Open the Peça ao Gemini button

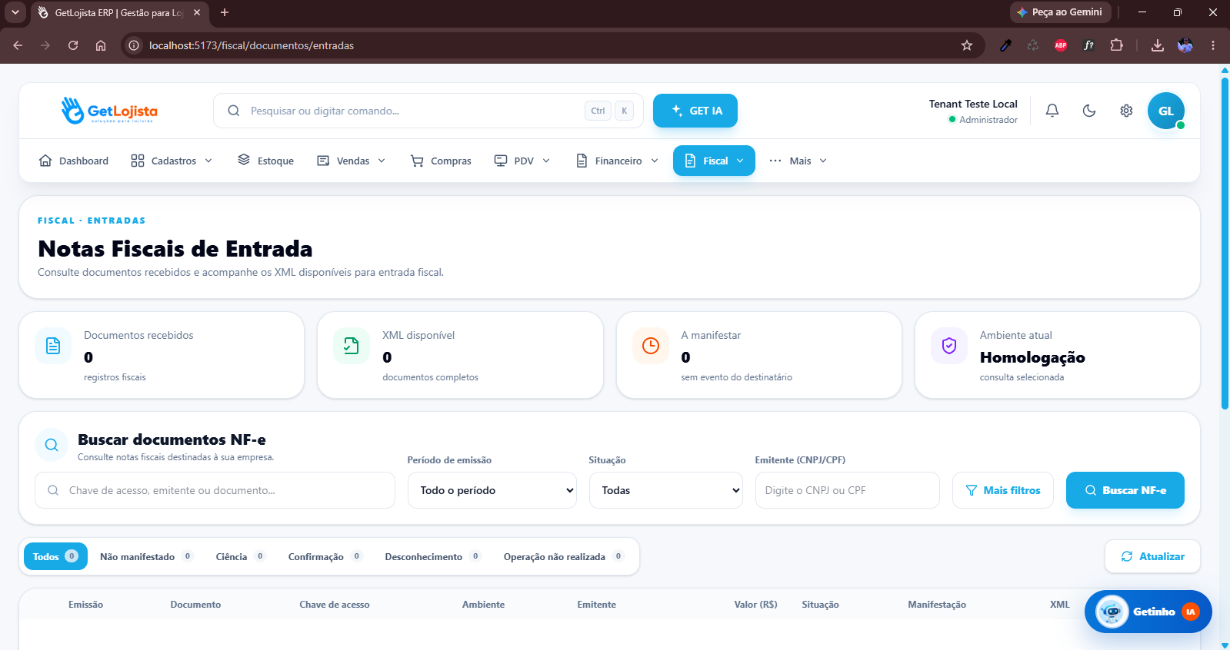click(x=1060, y=12)
